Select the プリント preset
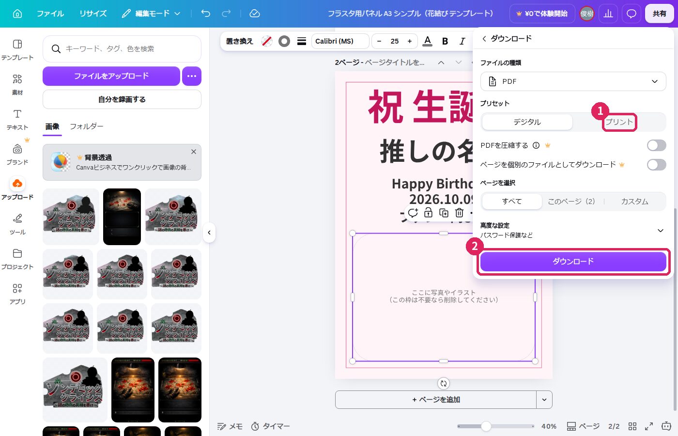The width and height of the screenshot is (678, 436). [619, 122]
